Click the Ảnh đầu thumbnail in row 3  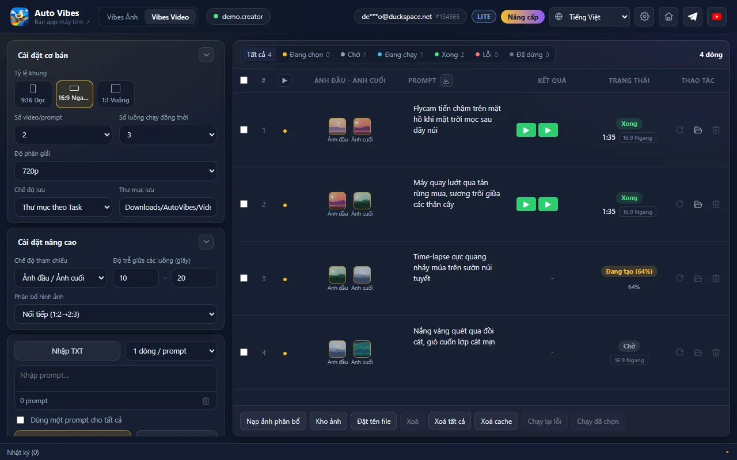tap(337, 274)
